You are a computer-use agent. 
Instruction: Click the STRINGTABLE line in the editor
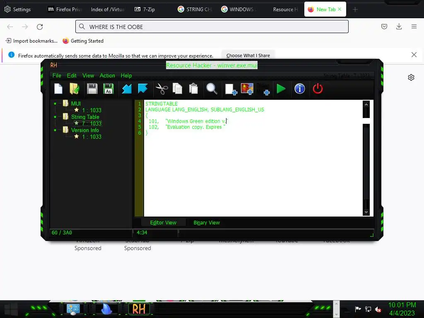161,104
